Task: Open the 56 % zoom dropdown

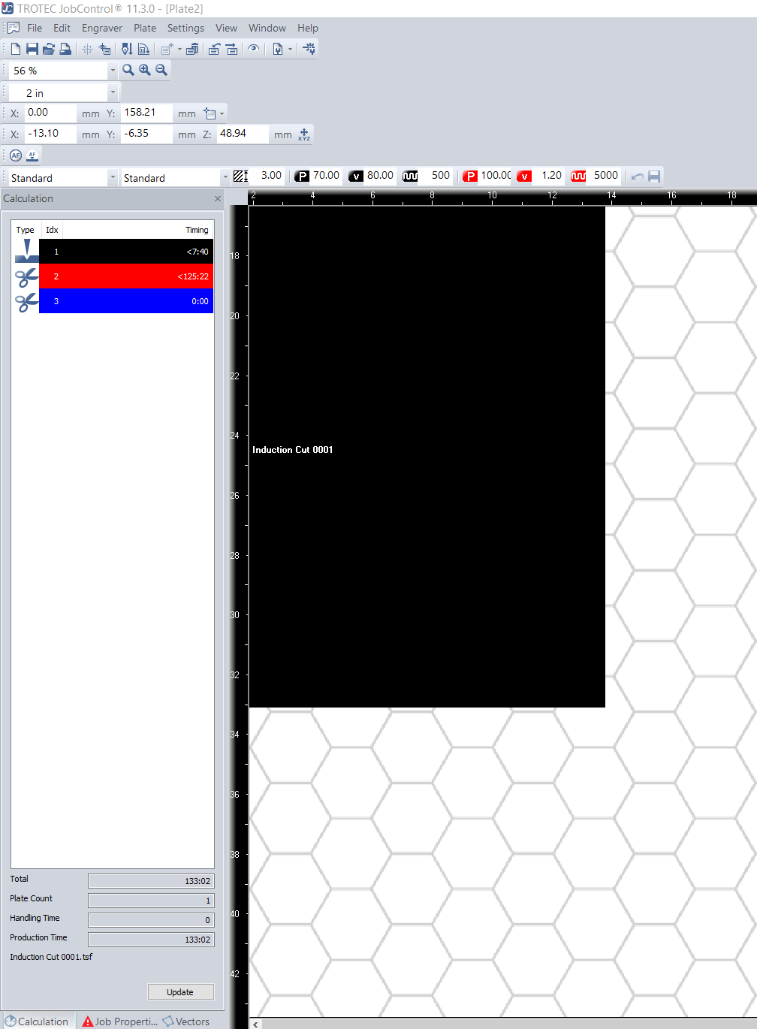Action: [x=113, y=71]
